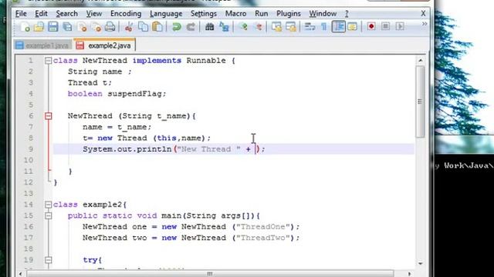Click the vertical scrollbar down arrow
This screenshot has height=277, width=494.
pyautogui.click(x=420, y=263)
